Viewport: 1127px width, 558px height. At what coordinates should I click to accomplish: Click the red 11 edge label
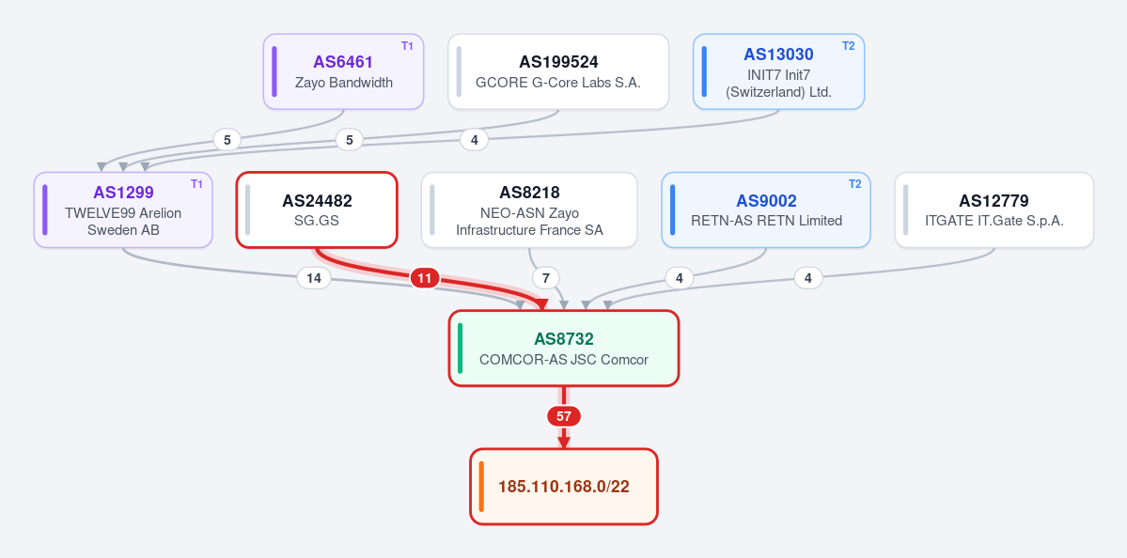tap(425, 278)
